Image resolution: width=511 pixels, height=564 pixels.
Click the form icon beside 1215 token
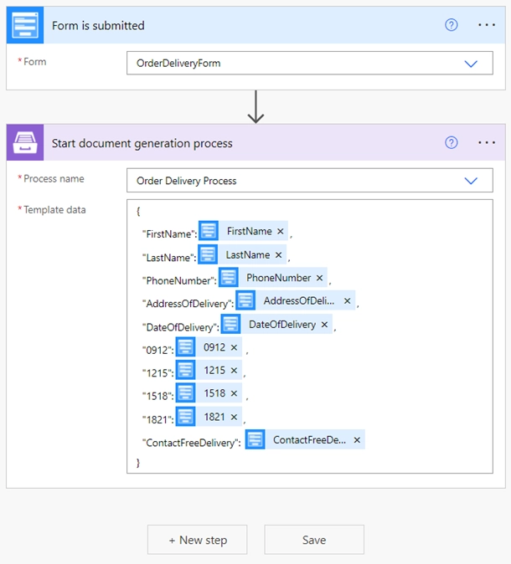point(185,370)
